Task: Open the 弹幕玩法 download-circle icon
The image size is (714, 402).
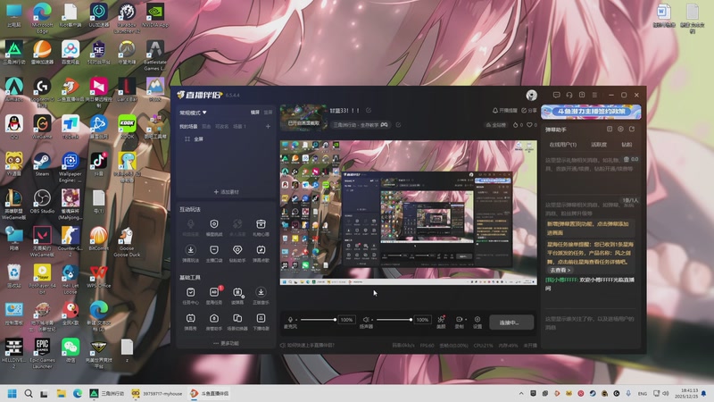Action: (190, 254)
